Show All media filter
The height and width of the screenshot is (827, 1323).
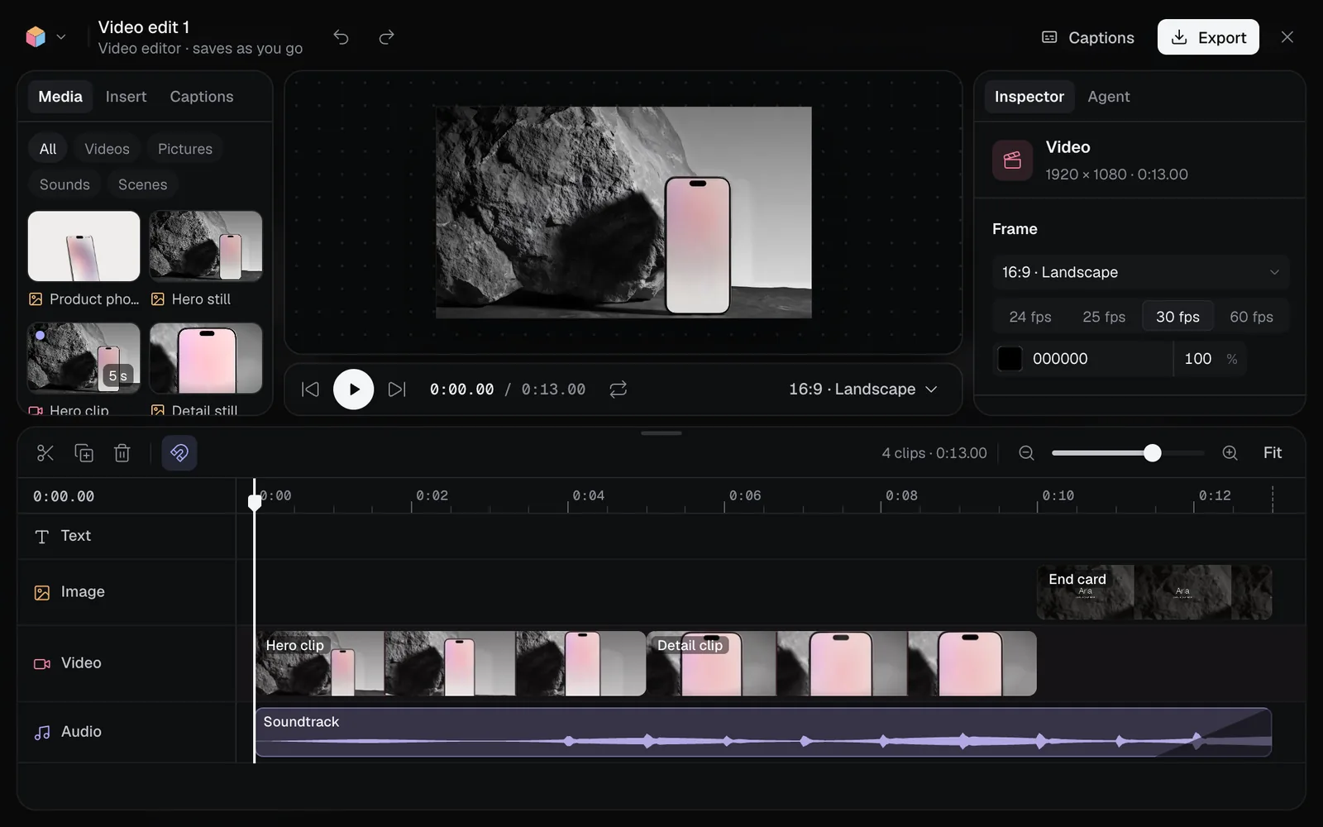pyautogui.click(x=48, y=149)
